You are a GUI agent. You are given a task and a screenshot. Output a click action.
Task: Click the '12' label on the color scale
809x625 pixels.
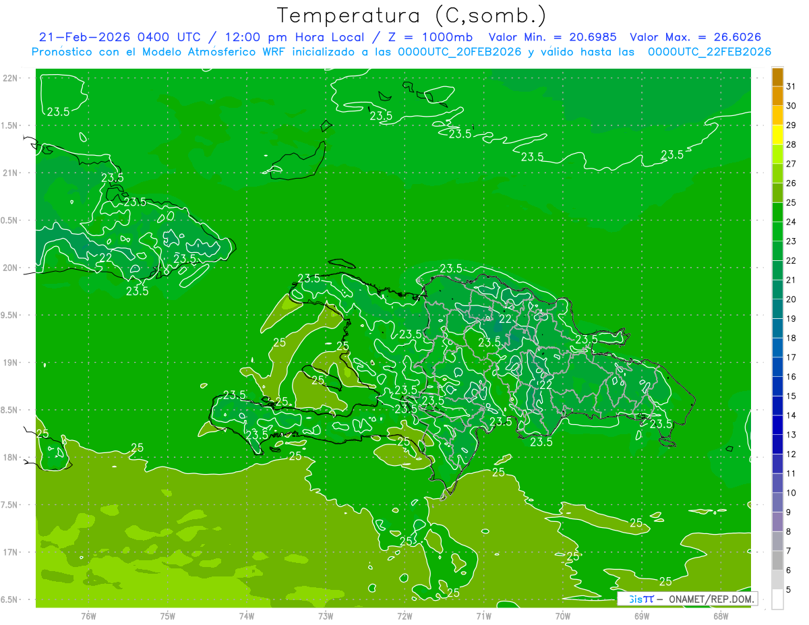pyautogui.click(x=791, y=454)
